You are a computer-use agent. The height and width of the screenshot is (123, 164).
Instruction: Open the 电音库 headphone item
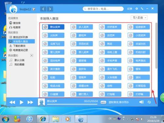click(x=15, y=27)
